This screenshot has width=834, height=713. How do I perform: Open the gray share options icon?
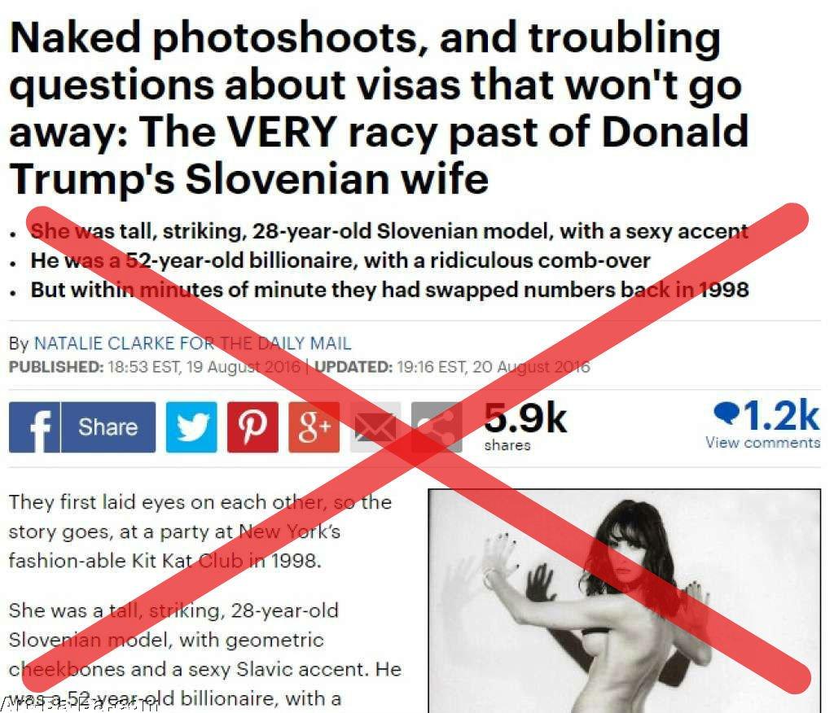tap(437, 427)
